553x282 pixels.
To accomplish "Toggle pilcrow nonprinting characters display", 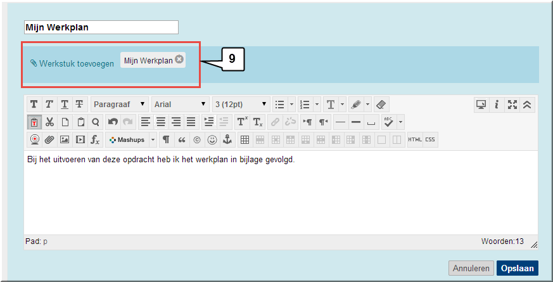I will [167, 140].
